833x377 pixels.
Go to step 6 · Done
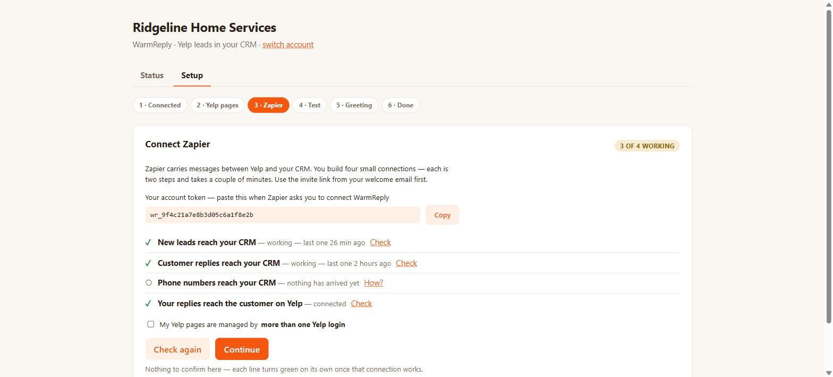click(401, 105)
